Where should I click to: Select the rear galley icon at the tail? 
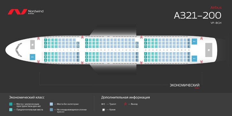209,50
